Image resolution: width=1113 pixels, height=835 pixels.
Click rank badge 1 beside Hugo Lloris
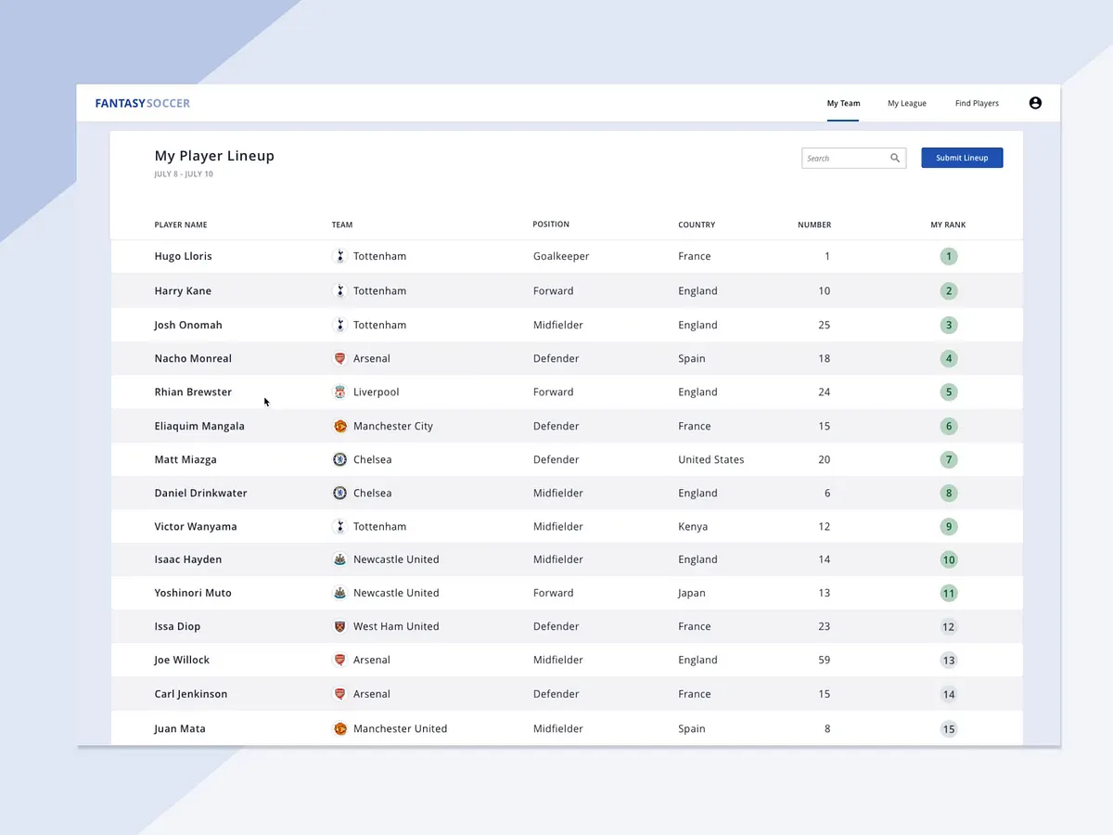(948, 256)
